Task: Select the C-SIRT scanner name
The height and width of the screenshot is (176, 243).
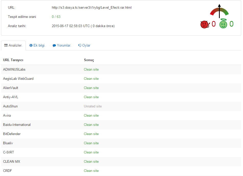Action: 8,152
